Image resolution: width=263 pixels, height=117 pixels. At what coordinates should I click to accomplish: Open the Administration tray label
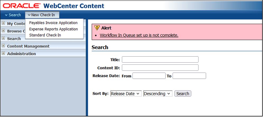[21, 54]
